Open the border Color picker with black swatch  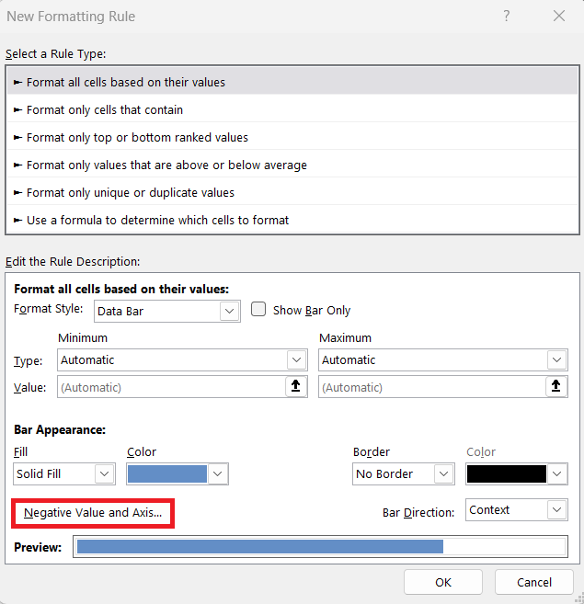pyautogui.click(x=517, y=473)
